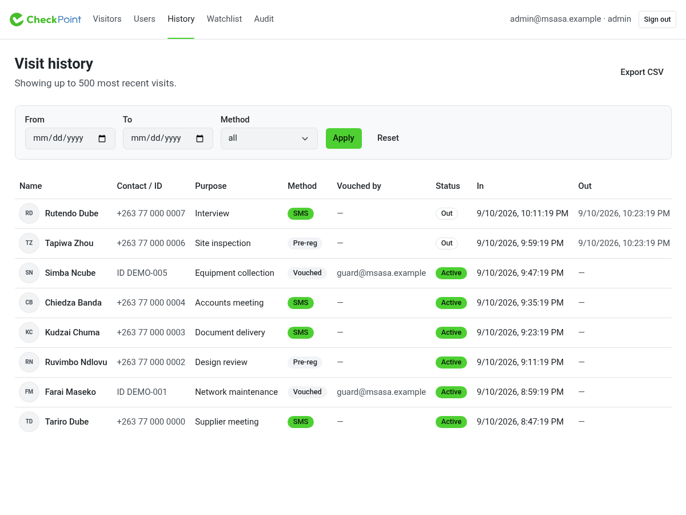Click the Sign out button
Image resolution: width=686 pixels, height=515 pixels.
tap(657, 19)
